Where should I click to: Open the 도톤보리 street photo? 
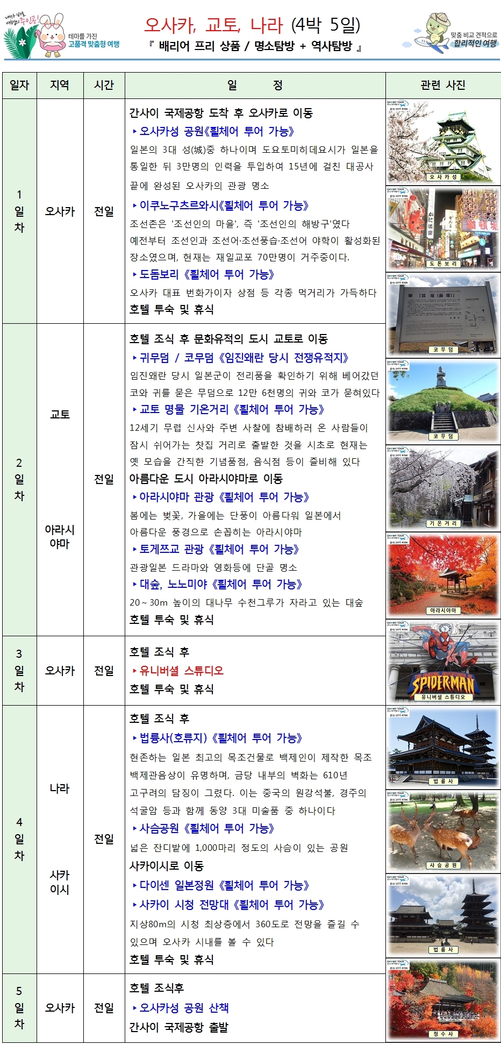click(x=443, y=229)
